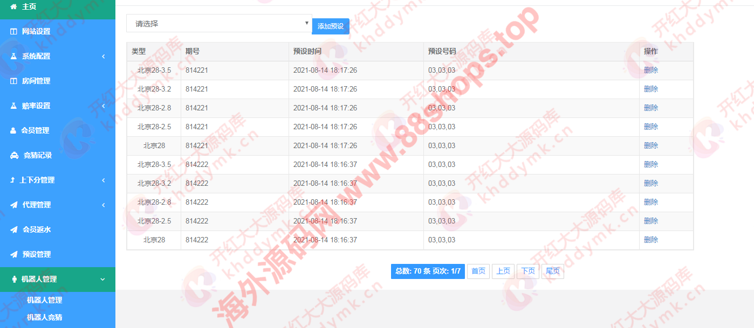This screenshot has width=754, height=328.
Task: Open the 请选择 dropdown
Action: [218, 24]
